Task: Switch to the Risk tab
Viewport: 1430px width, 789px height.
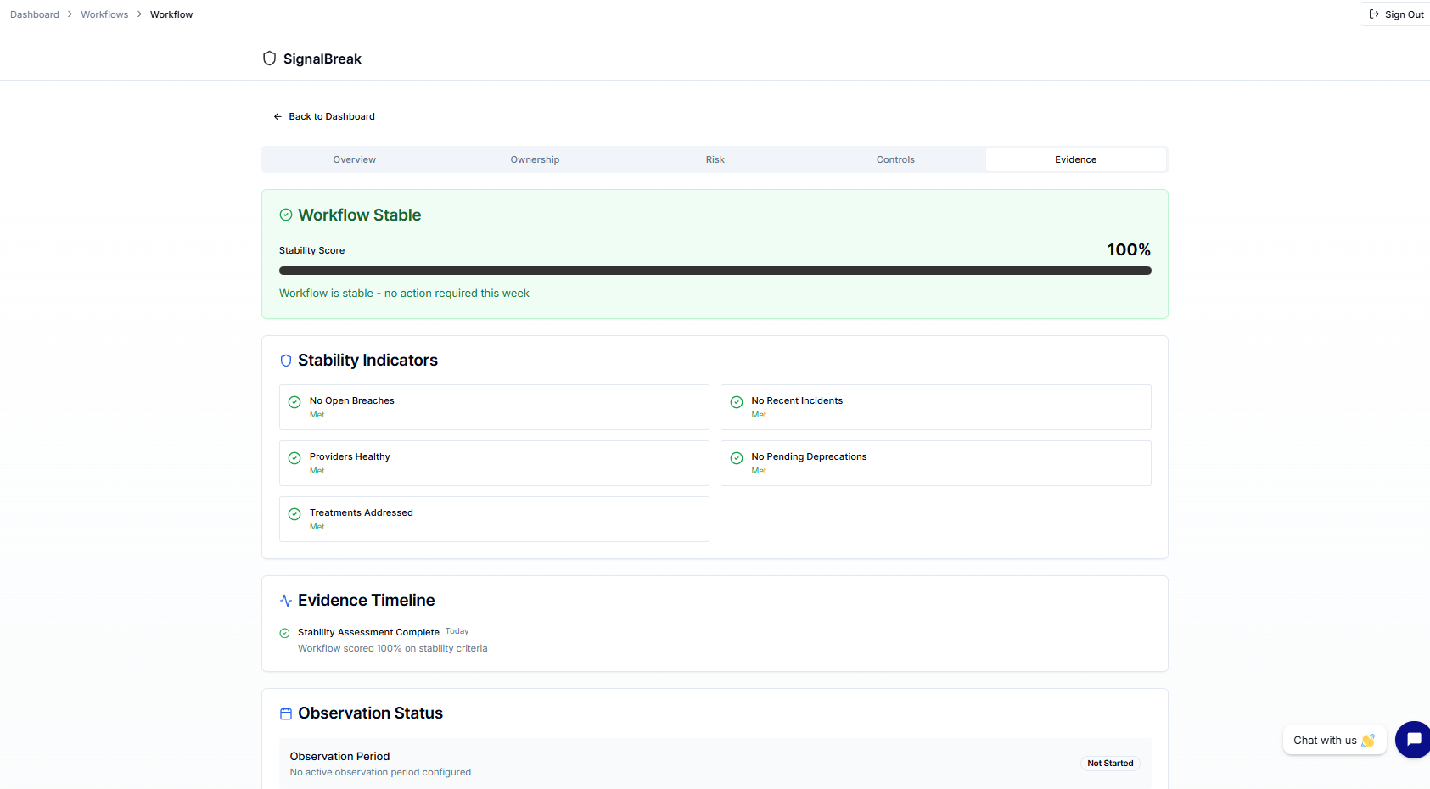Action: click(715, 159)
